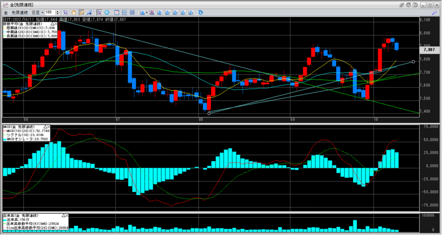Collapse the 移動平均 legend with triangle
Screen dimensions: 442x235
coord(52,24)
